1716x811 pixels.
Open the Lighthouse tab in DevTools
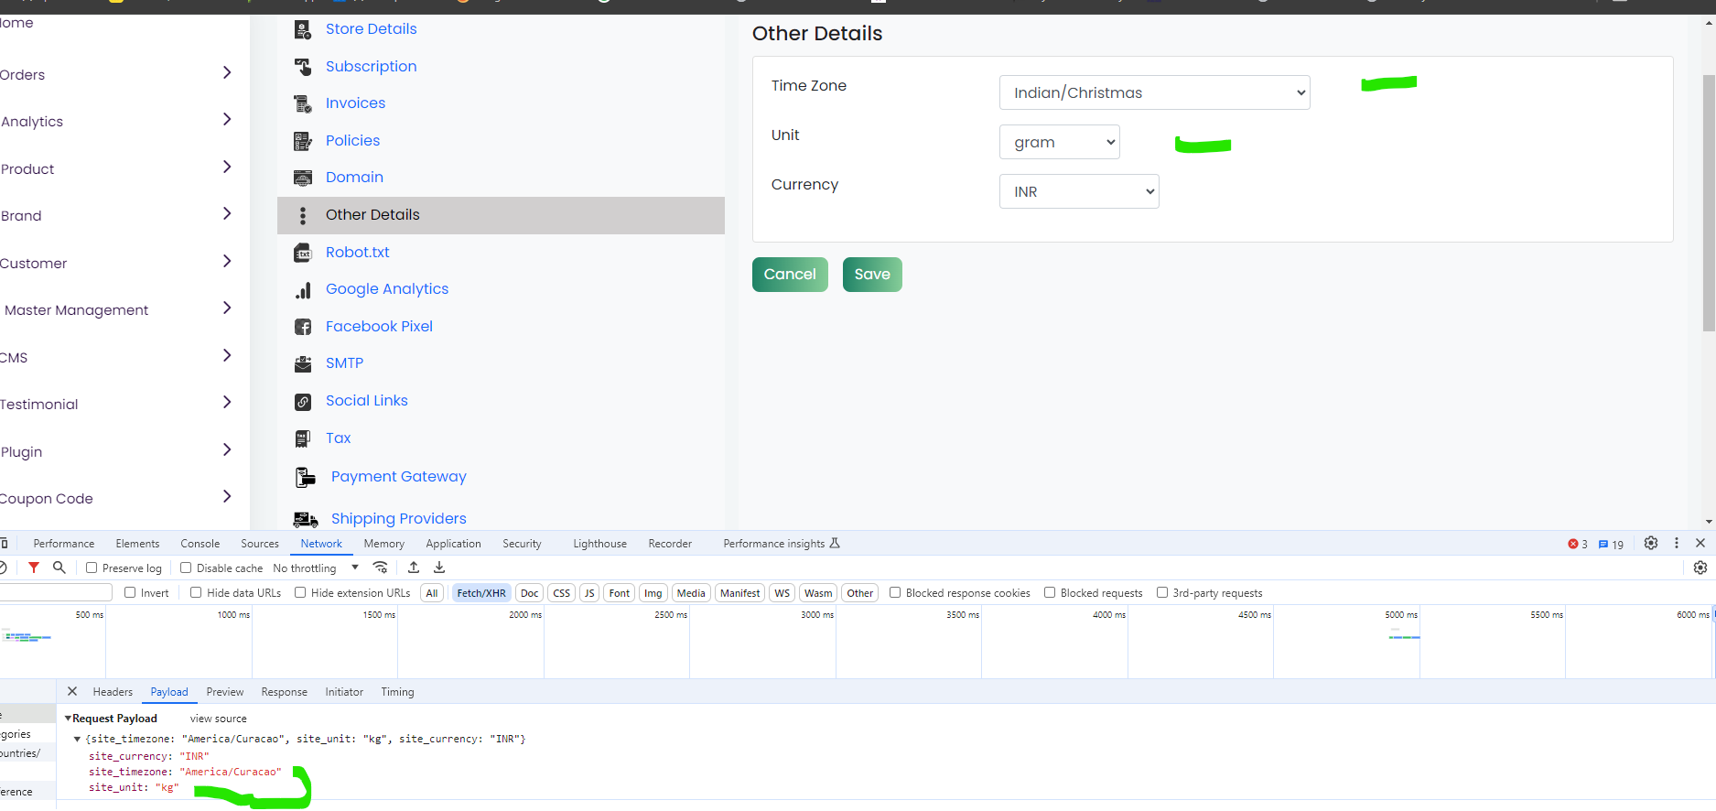pos(599,544)
